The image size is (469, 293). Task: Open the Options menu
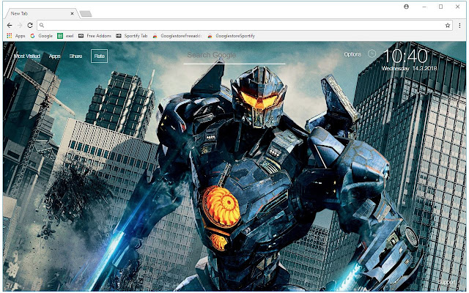coord(352,54)
